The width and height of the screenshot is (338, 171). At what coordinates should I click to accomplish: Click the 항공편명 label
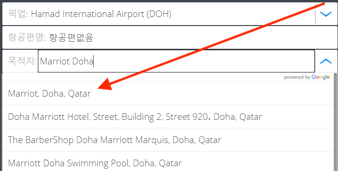[x=27, y=37]
